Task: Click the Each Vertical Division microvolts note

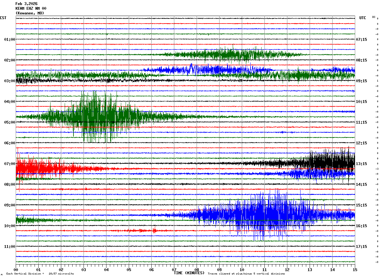Action: [x=40, y=274]
